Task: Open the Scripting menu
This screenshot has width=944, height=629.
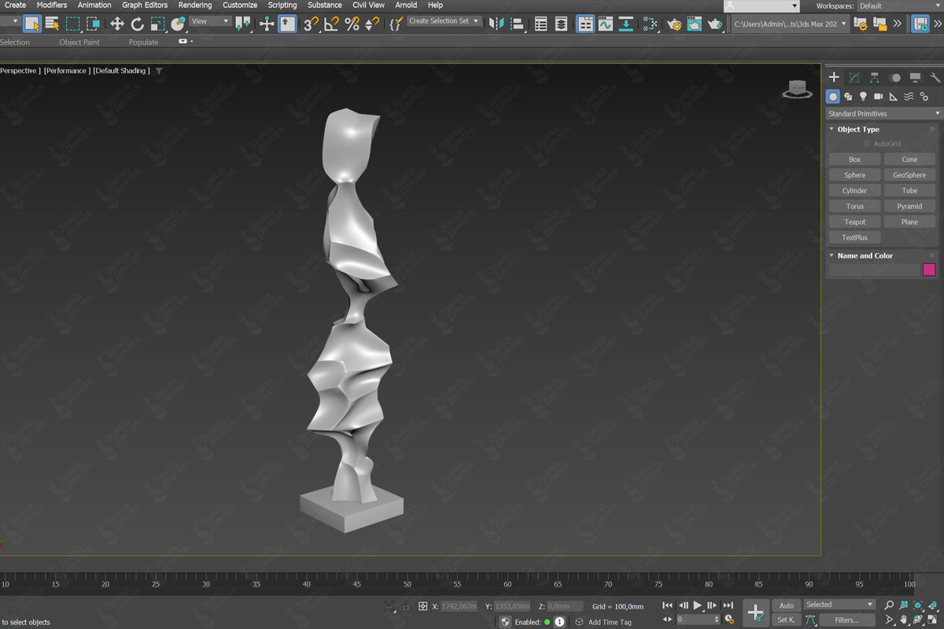Action: click(x=282, y=5)
